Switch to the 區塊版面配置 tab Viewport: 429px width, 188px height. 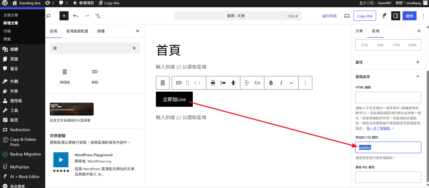[77, 31]
